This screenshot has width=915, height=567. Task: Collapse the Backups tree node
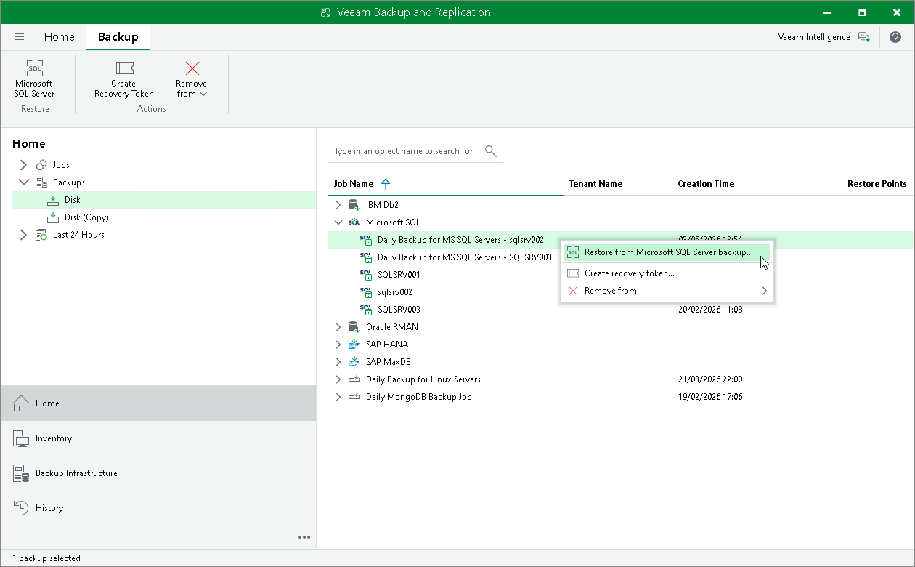pos(23,182)
